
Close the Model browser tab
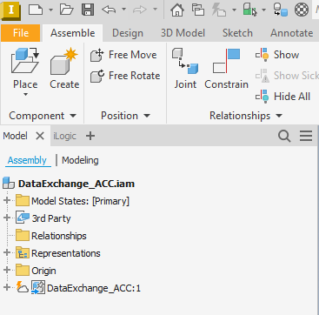[40, 136]
